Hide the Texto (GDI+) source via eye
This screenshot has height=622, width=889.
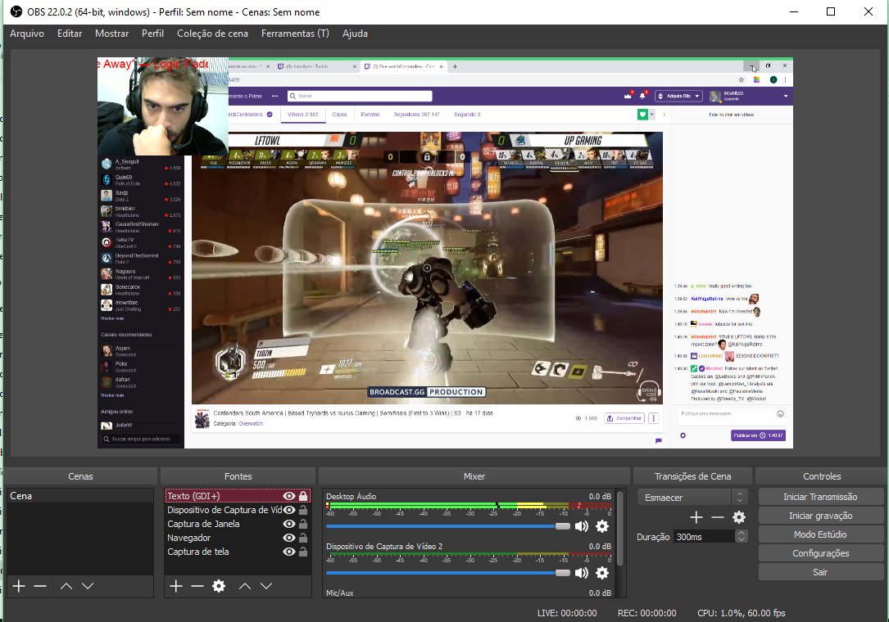coord(289,496)
